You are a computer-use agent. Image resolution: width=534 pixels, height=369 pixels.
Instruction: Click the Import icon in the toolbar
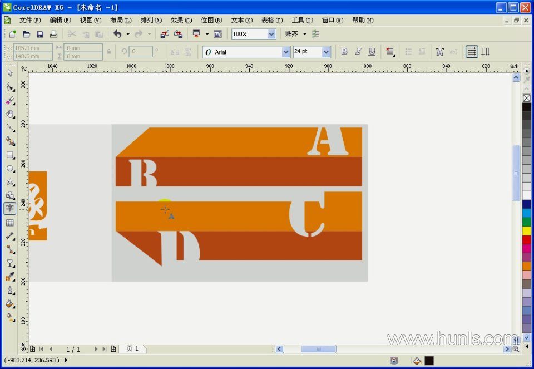[x=165, y=34]
